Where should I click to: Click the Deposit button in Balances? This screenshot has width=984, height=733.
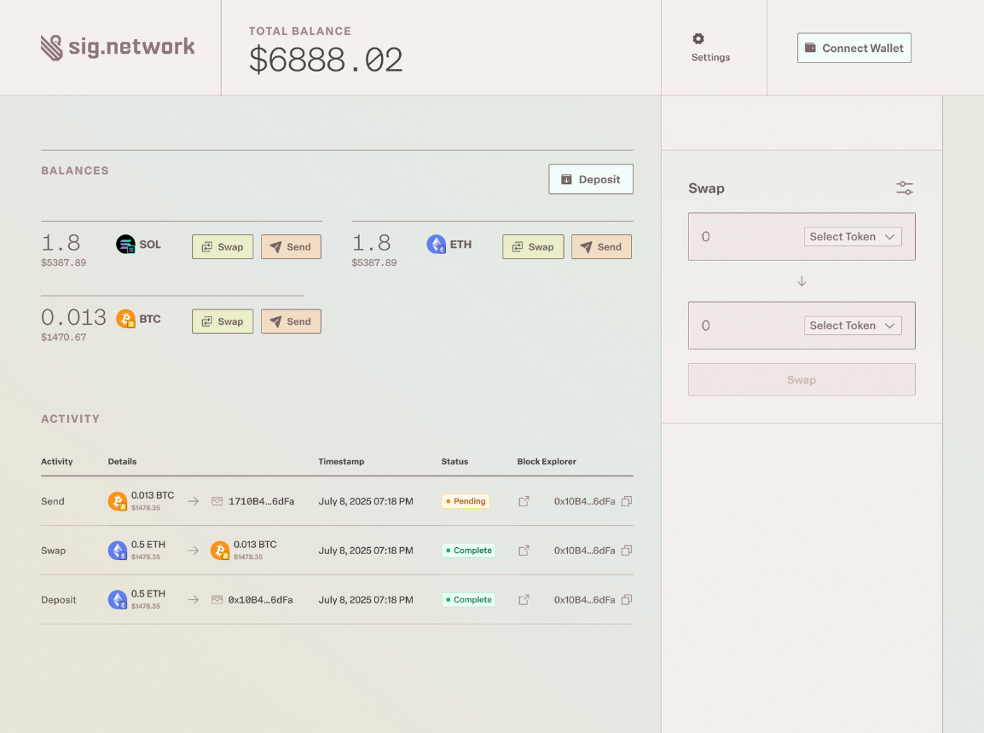[x=591, y=179]
